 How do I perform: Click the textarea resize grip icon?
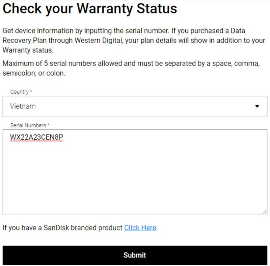[x=265, y=212]
